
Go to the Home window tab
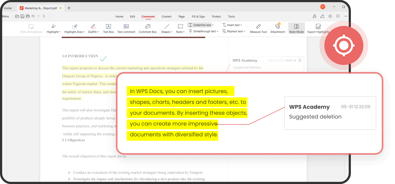point(8,8)
